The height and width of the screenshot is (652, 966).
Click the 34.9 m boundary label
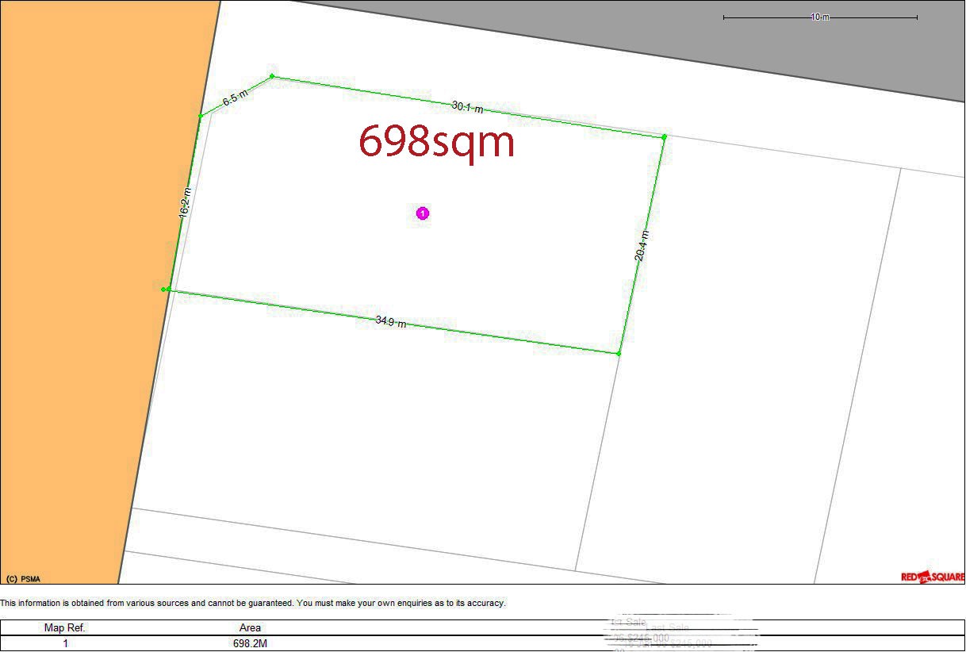click(391, 322)
